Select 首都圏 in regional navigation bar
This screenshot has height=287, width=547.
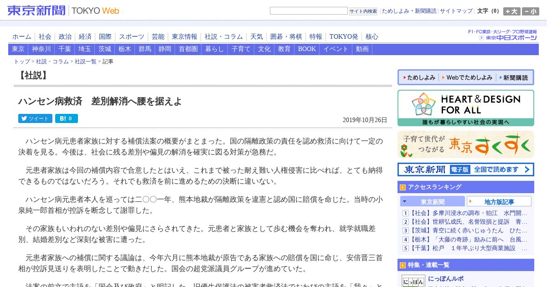(x=188, y=49)
